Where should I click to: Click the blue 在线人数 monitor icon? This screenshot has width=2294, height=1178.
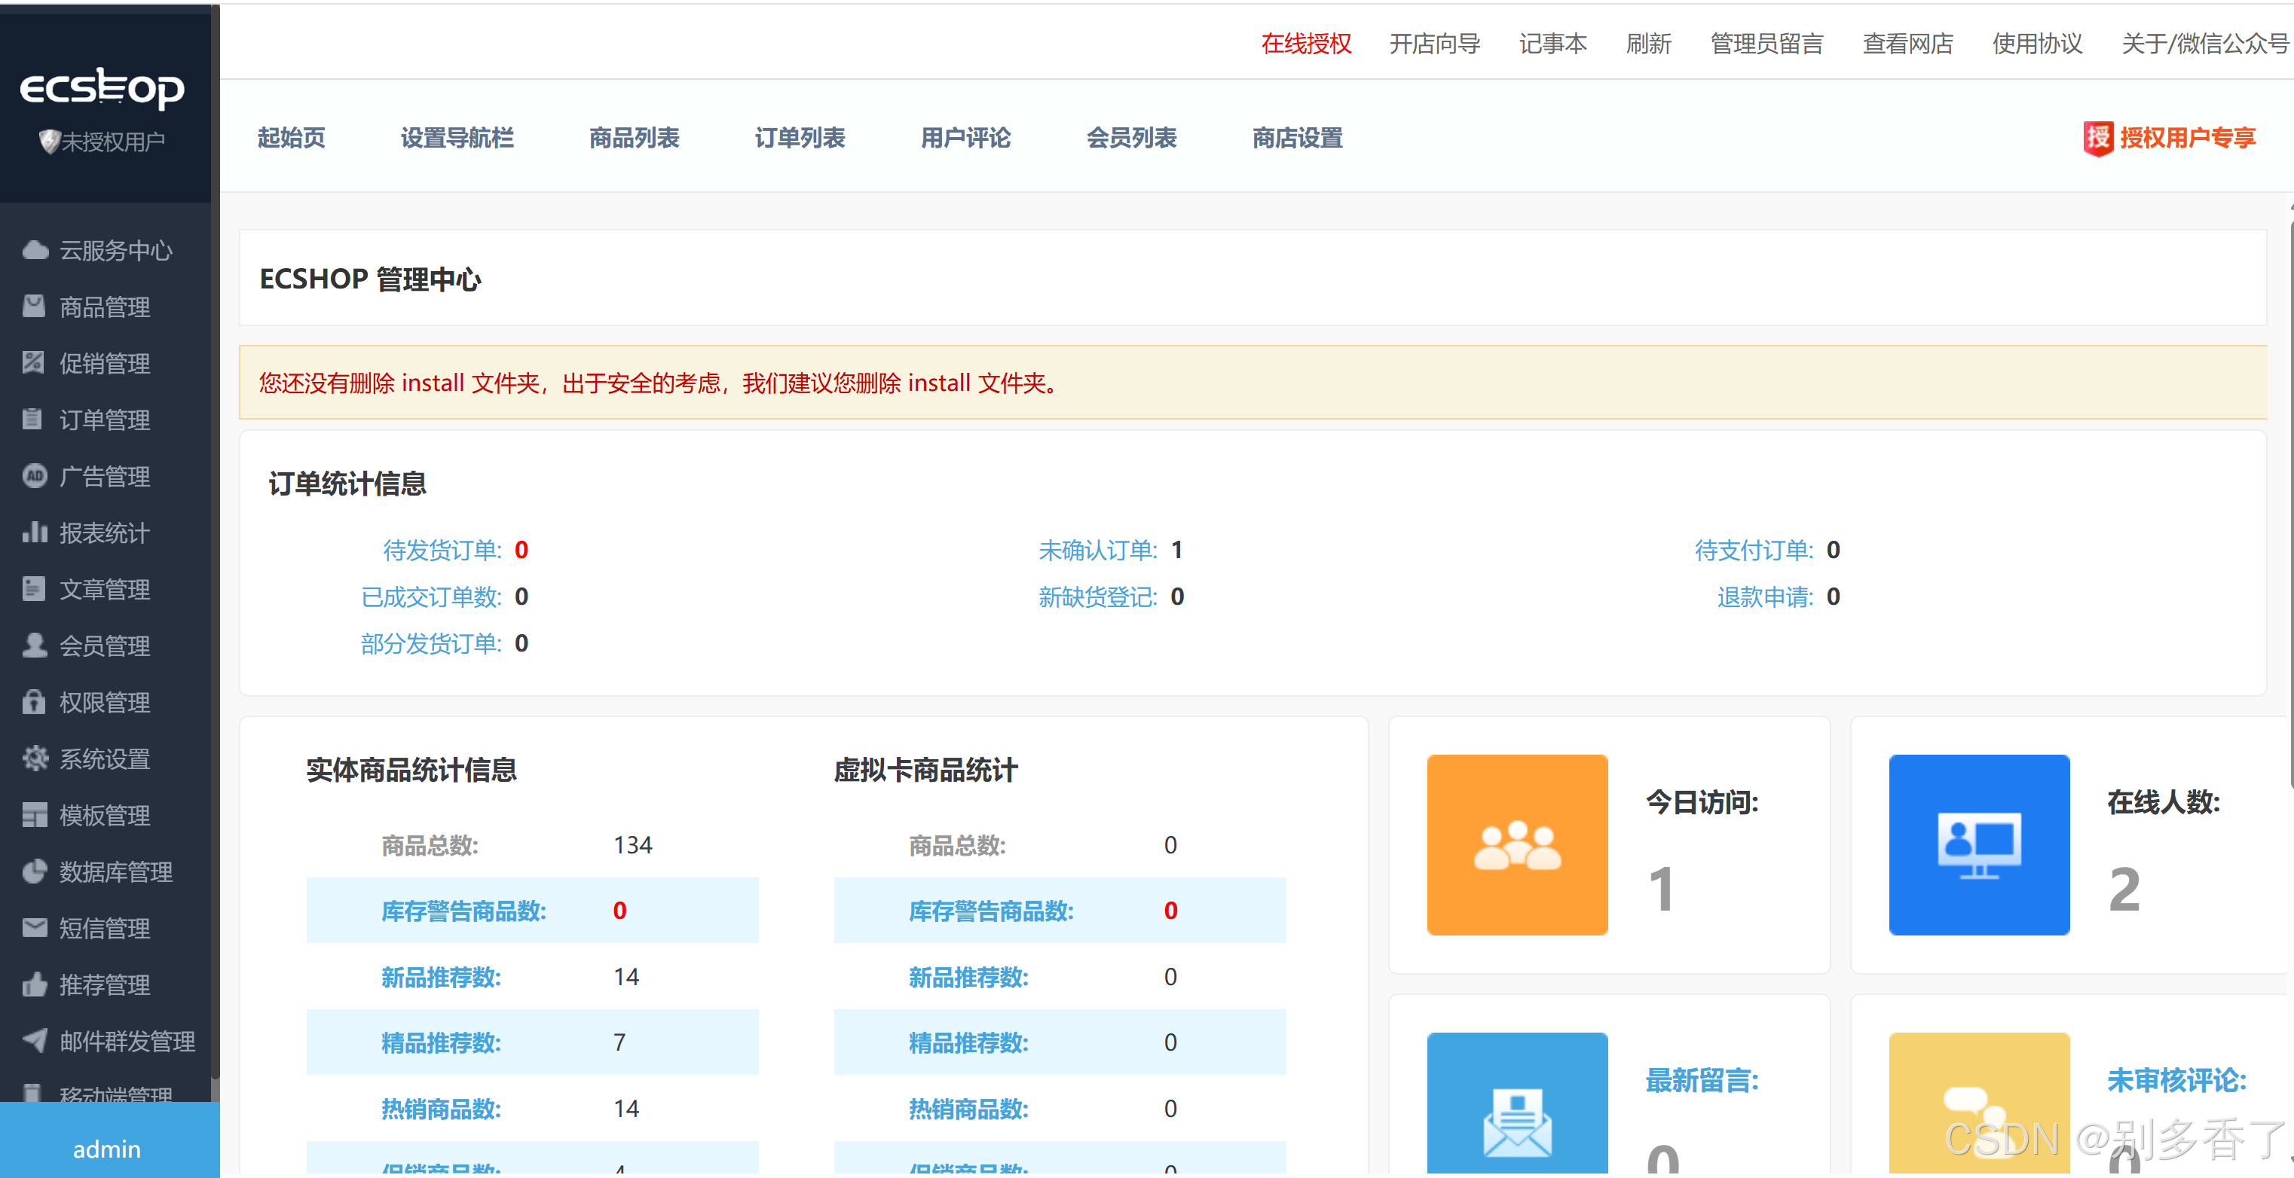1978,844
